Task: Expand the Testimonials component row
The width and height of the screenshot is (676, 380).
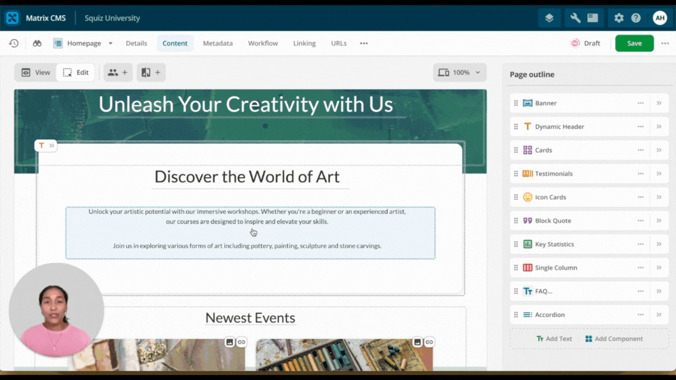Action: 659,174
